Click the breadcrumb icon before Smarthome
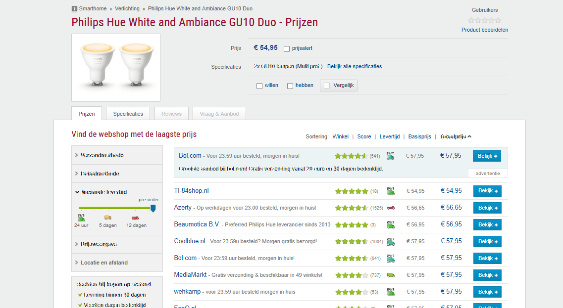 click(74, 8)
